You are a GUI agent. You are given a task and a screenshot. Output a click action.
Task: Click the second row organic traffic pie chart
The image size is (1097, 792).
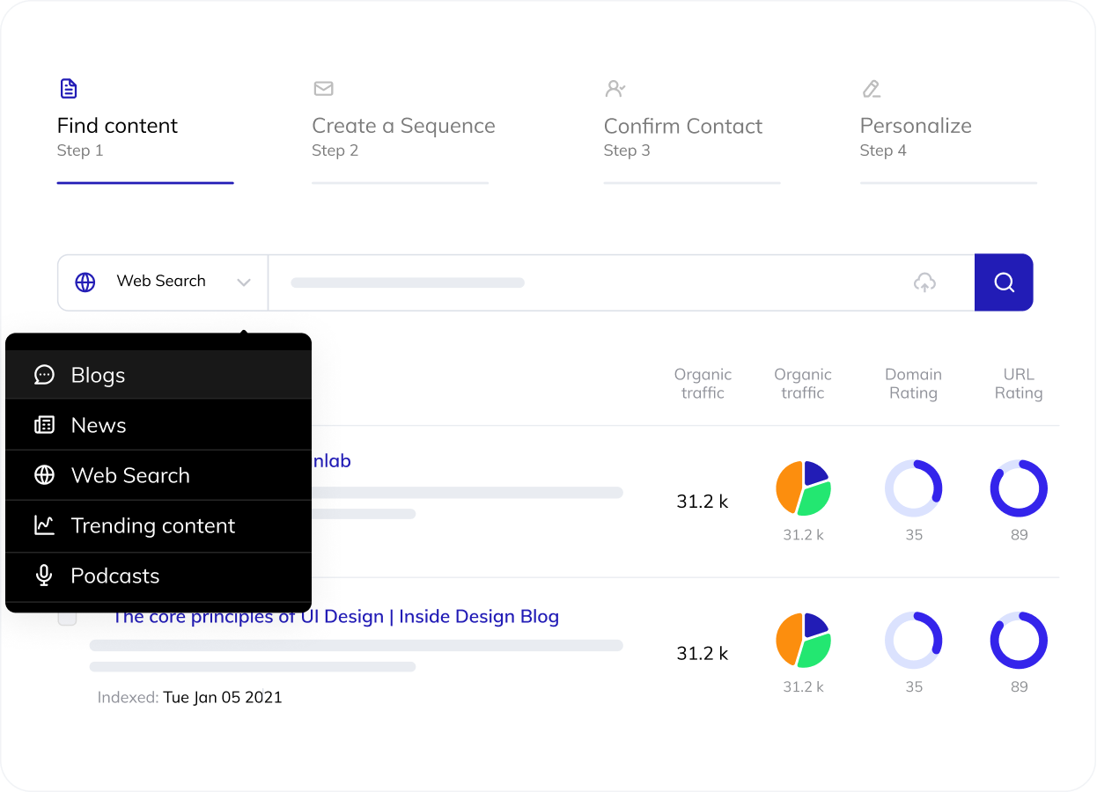[803, 640]
